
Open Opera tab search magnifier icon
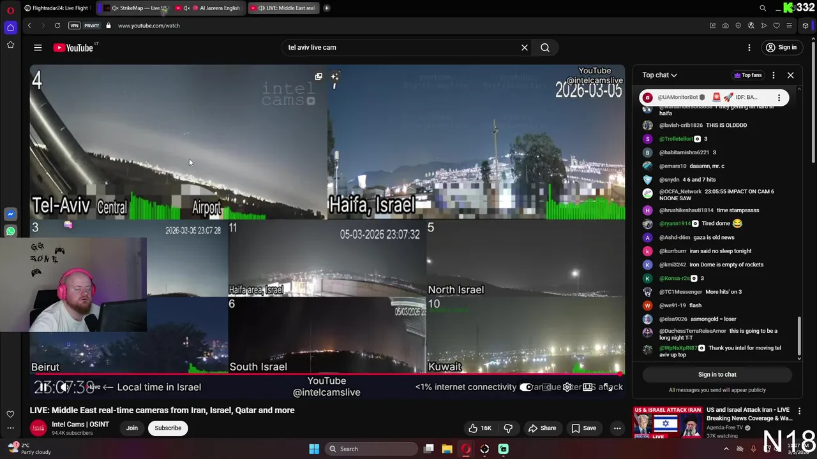[x=763, y=8]
